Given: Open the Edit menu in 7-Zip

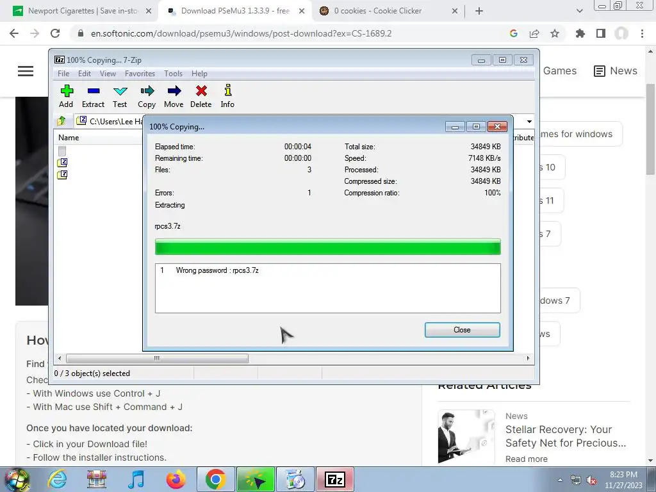Looking at the screenshot, I should pyautogui.click(x=85, y=74).
